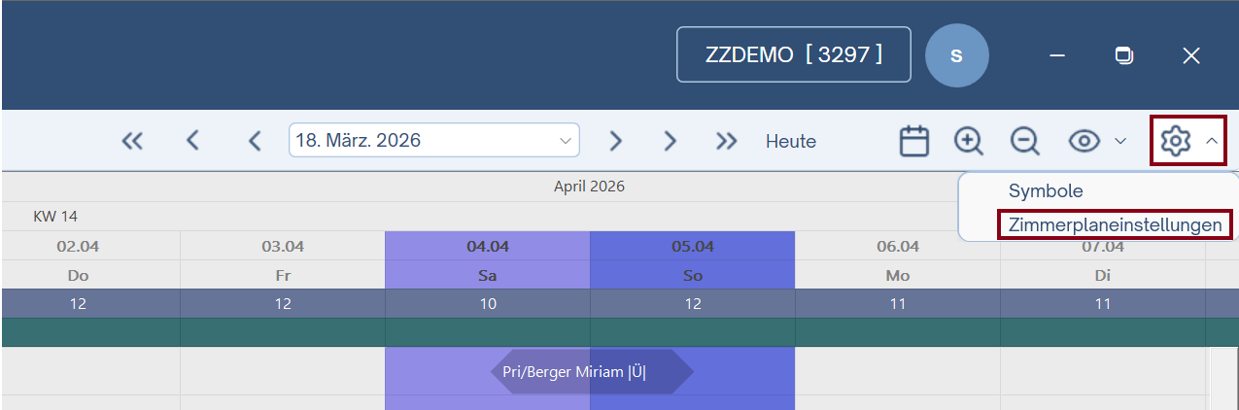The width and height of the screenshot is (1239, 410).
Task: Open the user avatar labeled S
Action: pos(956,55)
